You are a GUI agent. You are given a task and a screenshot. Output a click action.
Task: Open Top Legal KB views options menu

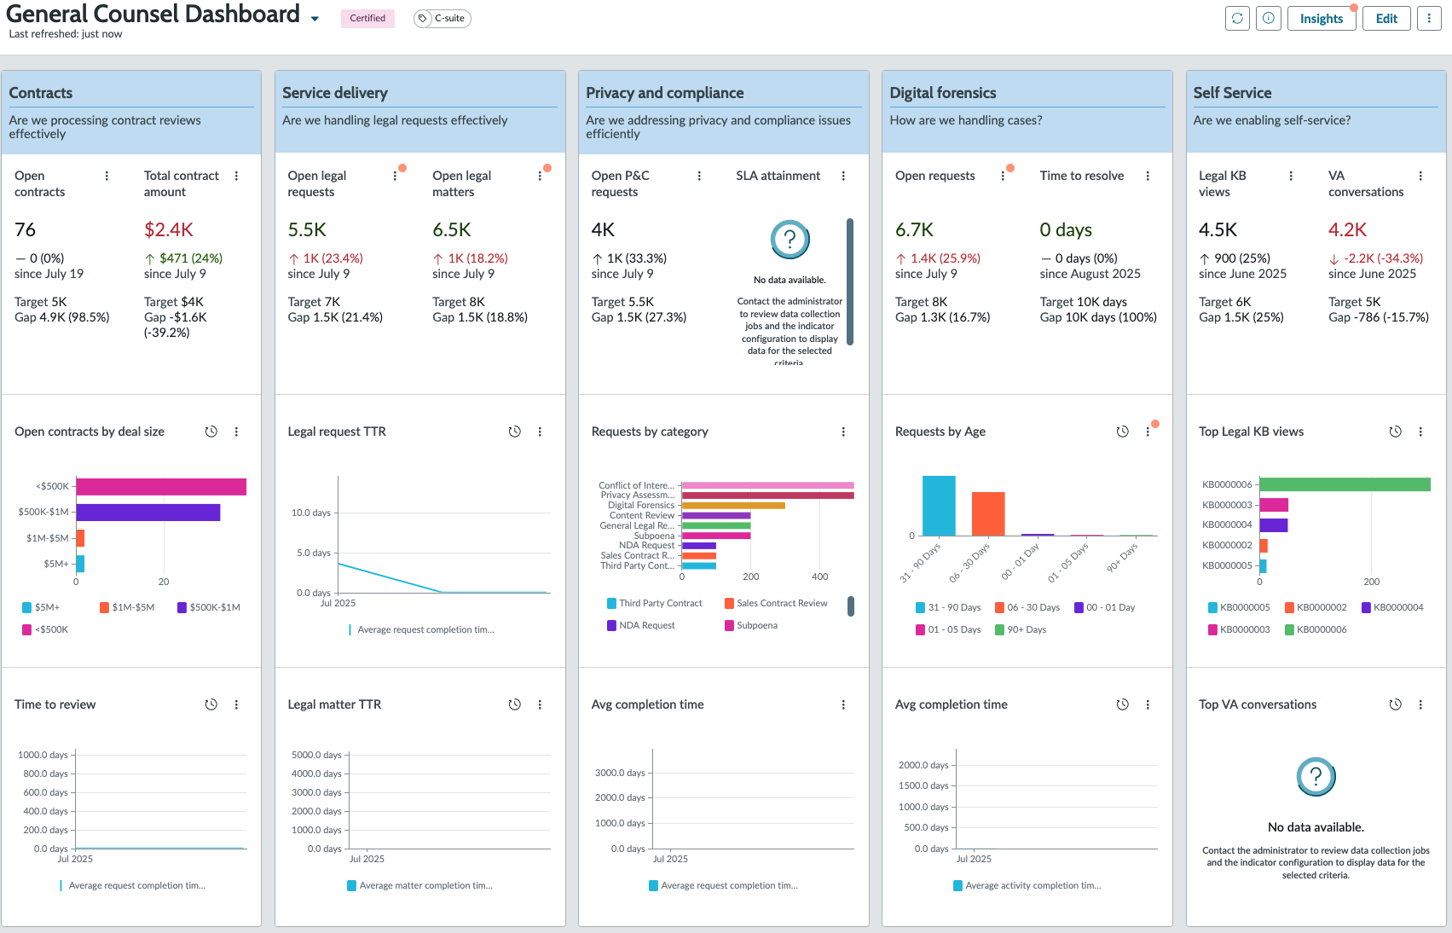pyautogui.click(x=1420, y=432)
